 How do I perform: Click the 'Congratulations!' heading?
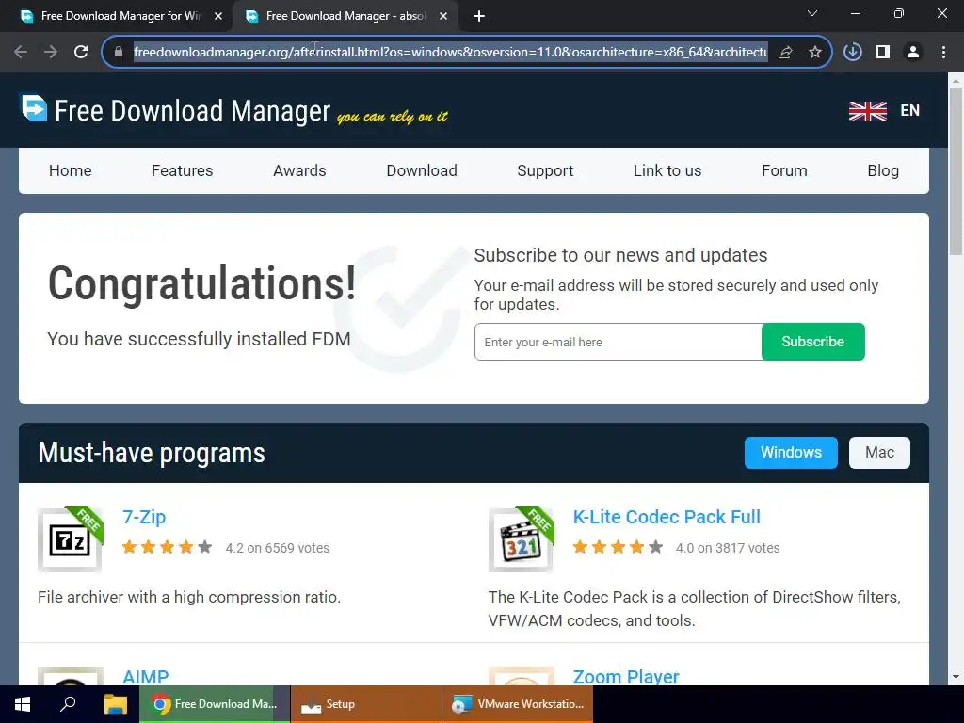click(202, 283)
